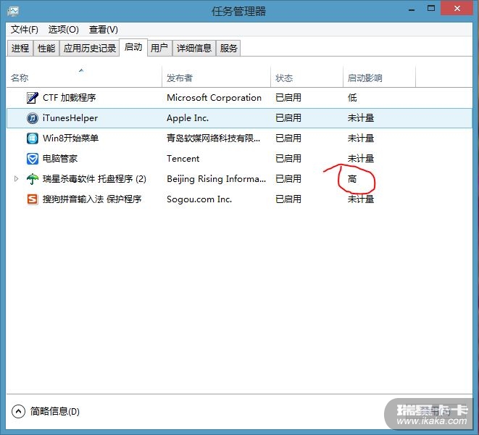479x435 pixels.
Task: Click the Microsoft Corporation publisher cell
Action: pos(214,98)
